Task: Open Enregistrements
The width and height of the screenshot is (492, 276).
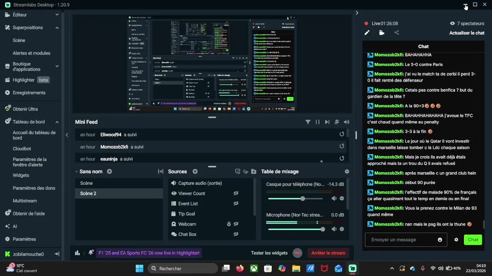Action: tap(29, 93)
